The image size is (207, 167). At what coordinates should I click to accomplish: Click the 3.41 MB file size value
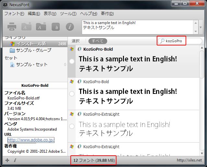pyautogui.click(x=14, y=109)
